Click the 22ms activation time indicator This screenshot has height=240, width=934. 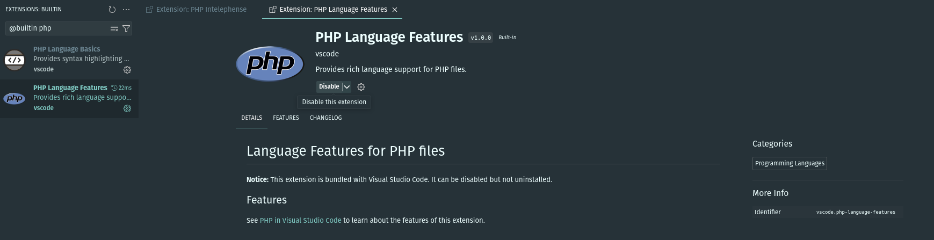pyautogui.click(x=121, y=88)
